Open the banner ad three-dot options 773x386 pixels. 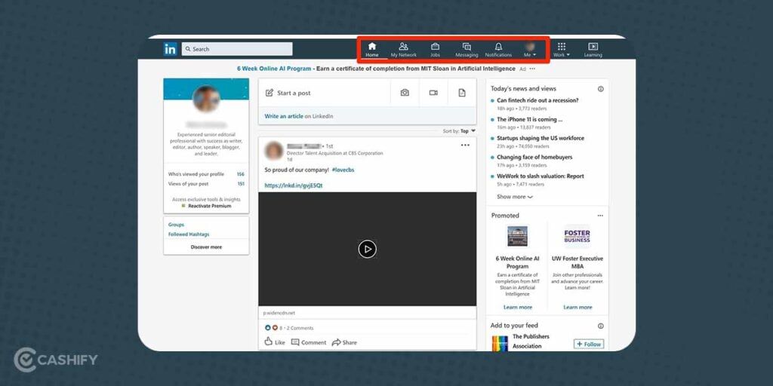(x=532, y=69)
